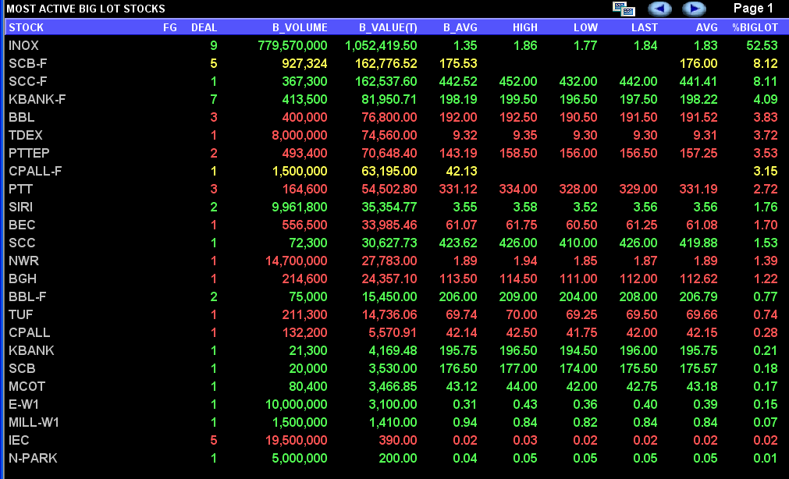Select the SCB-F stock symbol
The height and width of the screenshot is (479, 789).
tap(27, 63)
